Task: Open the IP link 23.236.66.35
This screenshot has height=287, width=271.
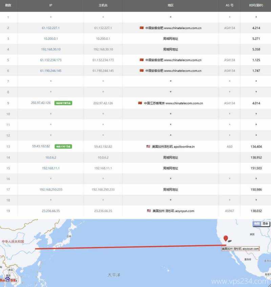Action: [x=51, y=211]
